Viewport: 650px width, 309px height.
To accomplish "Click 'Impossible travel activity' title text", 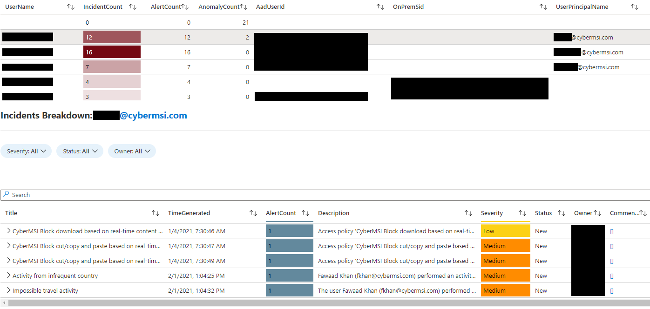I will pyautogui.click(x=45, y=290).
